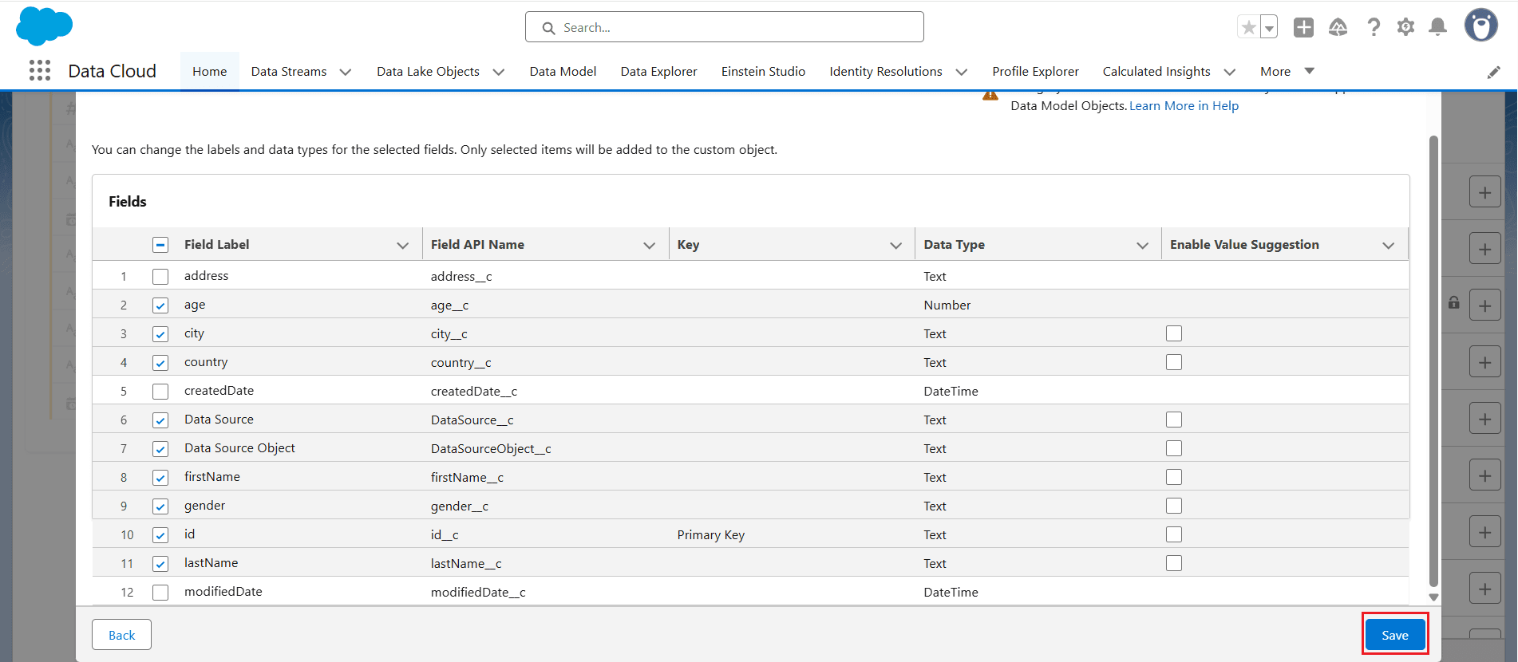Expand the More navigation dropdown
The height and width of the screenshot is (662, 1518).
(x=1309, y=71)
